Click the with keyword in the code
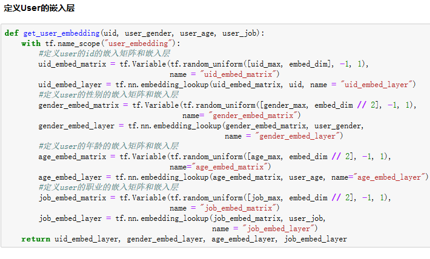Image resolution: width=430 pixels, height=259 pixels. point(31,44)
